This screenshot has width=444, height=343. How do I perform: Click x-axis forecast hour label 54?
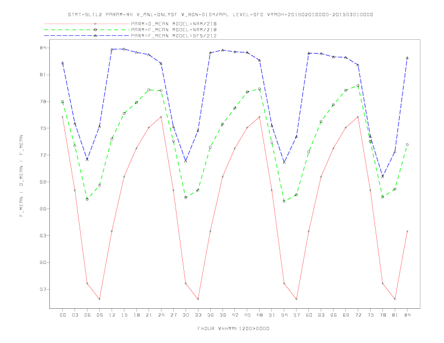[x=284, y=315]
